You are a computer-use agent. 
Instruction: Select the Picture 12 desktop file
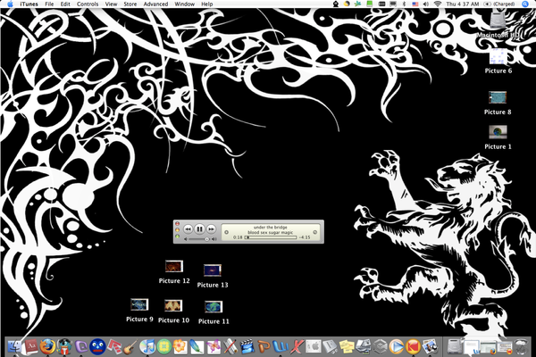(174, 266)
